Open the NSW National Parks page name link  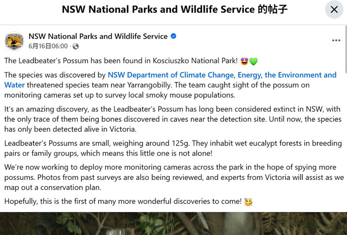(x=98, y=36)
